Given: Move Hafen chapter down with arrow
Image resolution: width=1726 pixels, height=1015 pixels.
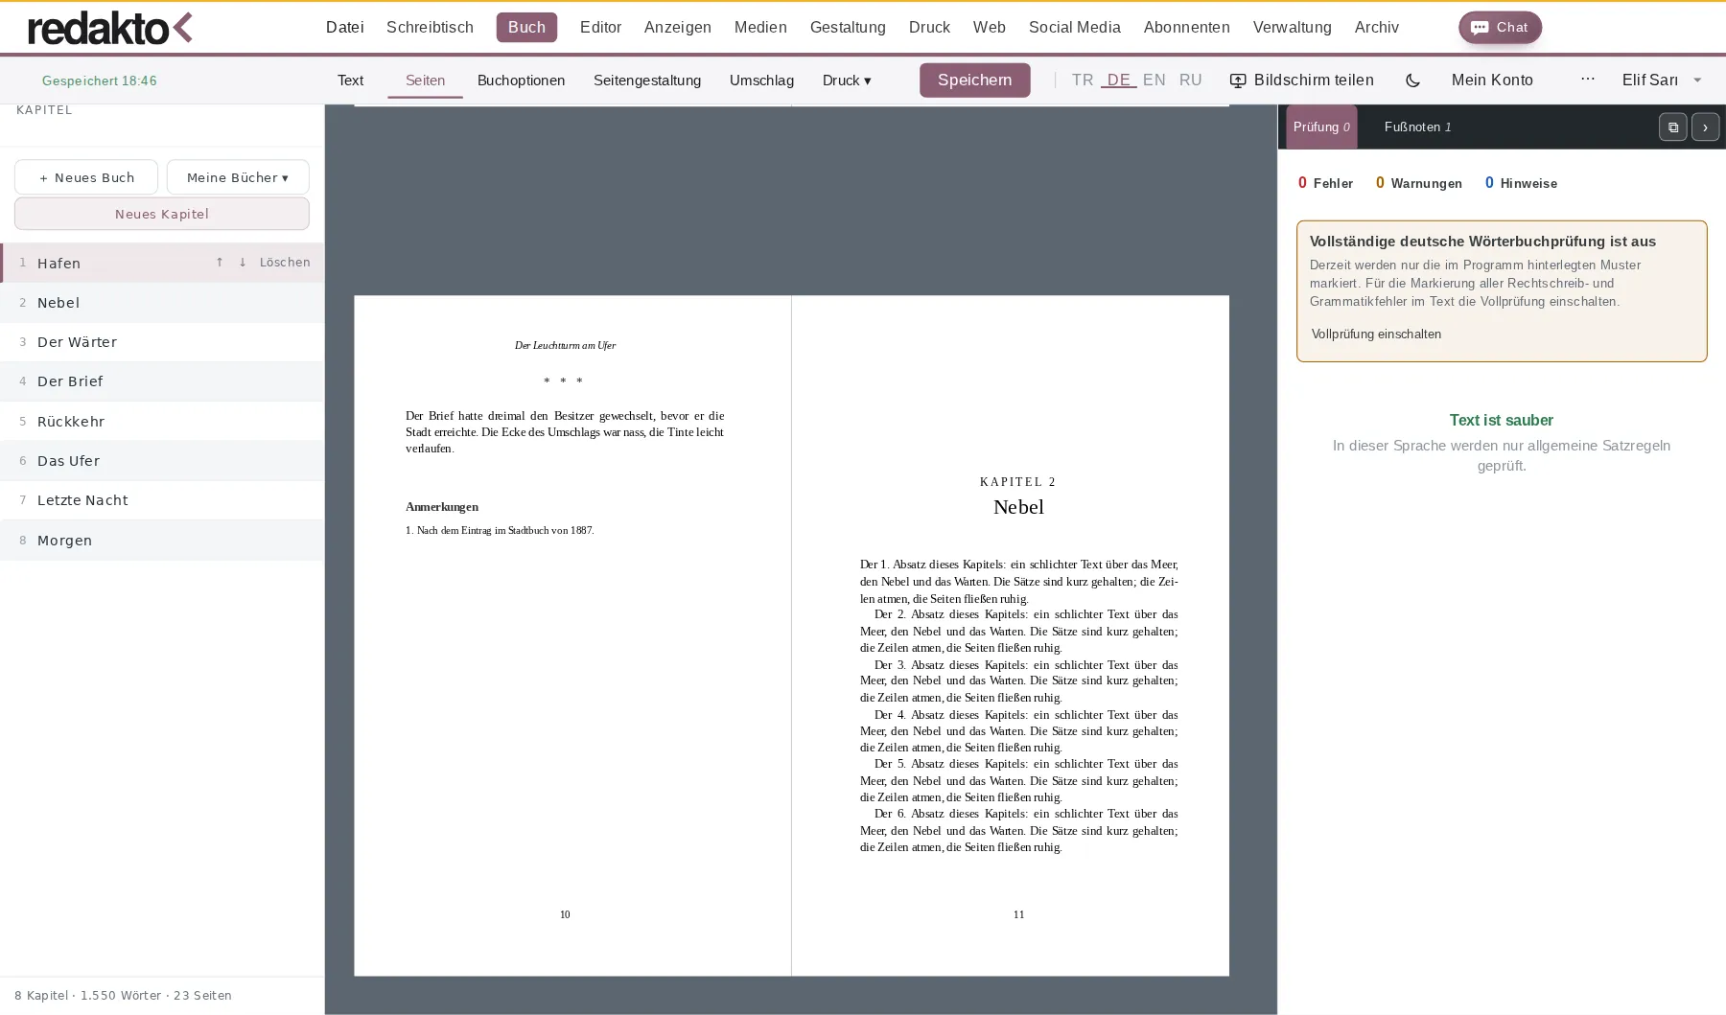Looking at the screenshot, I should pos(243,263).
